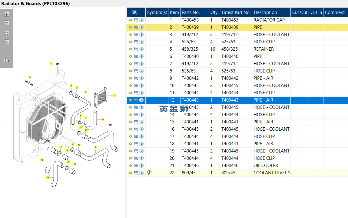Sort by Symbol(s) column header
This screenshot has height=218, width=348.
pos(157,12)
